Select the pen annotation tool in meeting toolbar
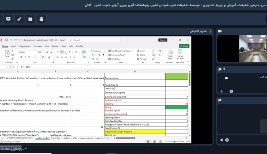Viewport: 267px width, 154px height. point(19,19)
